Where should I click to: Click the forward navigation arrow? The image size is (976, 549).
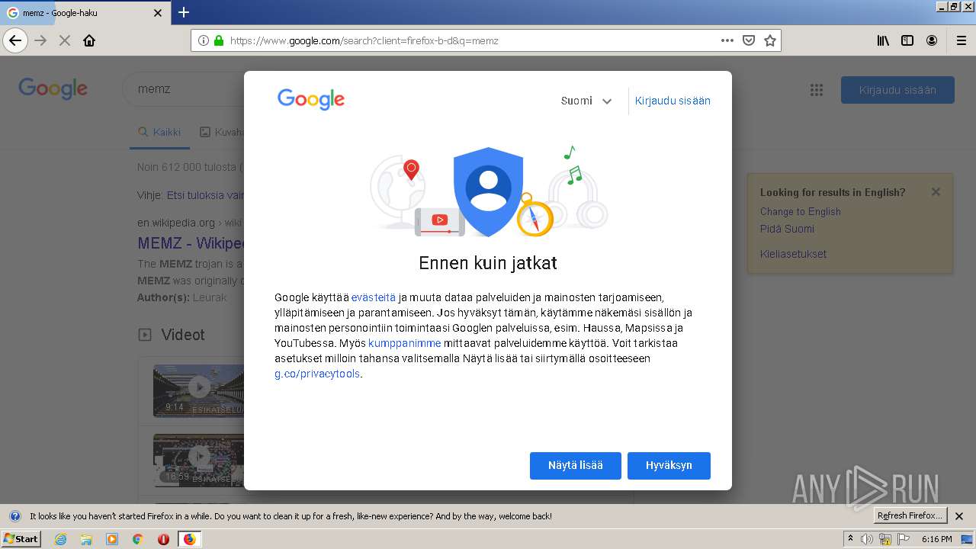click(41, 40)
